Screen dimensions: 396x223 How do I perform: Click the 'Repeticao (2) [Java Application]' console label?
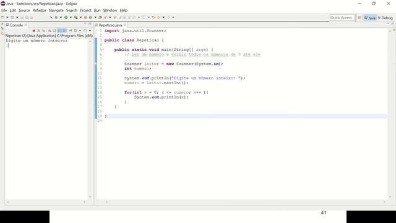(30, 36)
